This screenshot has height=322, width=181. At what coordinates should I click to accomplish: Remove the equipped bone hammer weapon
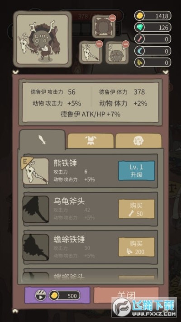(x=99, y=44)
